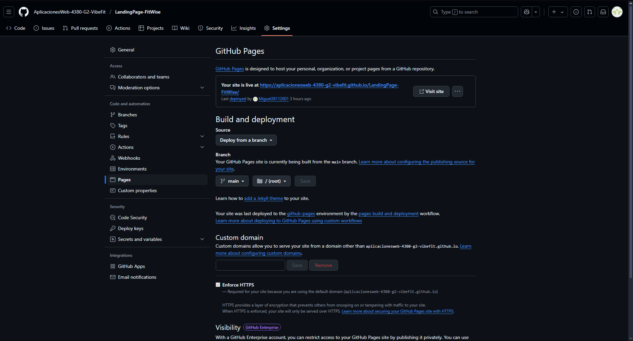Screen dimensions: 633x341
Task: Expand the Rules section chevron
Action: 202,136
